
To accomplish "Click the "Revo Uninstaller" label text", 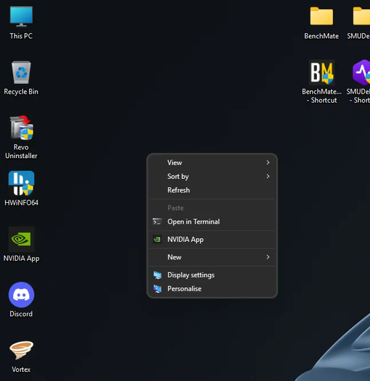I will (x=21, y=151).
